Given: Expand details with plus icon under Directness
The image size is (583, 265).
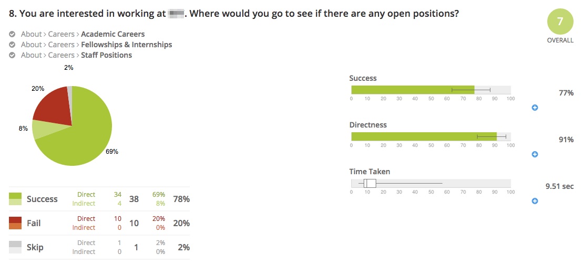Looking at the screenshot, I should point(535,154).
